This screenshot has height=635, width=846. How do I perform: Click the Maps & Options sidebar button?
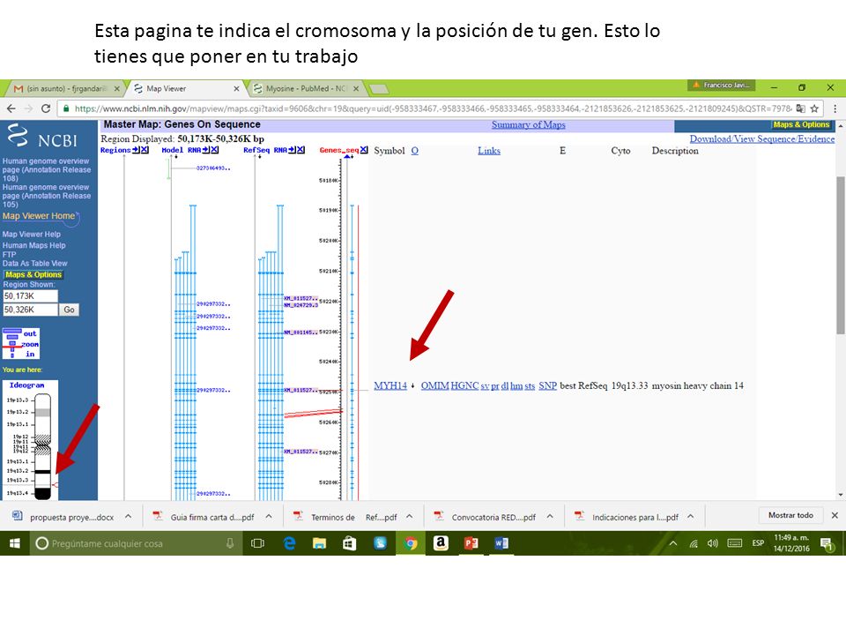33,275
